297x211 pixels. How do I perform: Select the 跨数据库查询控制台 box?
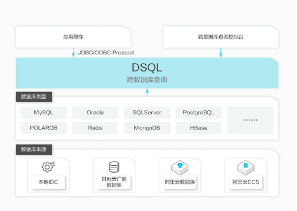click(x=221, y=37)
